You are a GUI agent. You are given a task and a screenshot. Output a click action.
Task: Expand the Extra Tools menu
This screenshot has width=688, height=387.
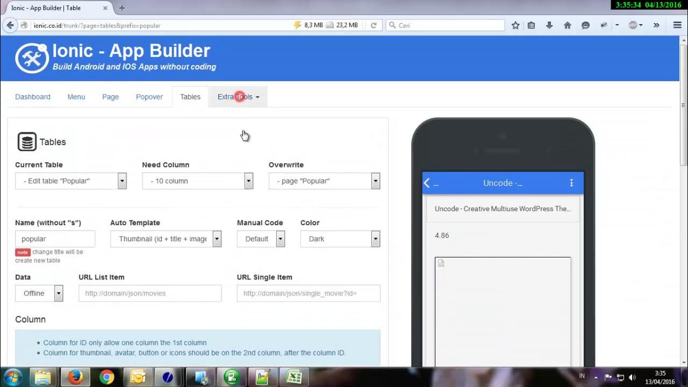(x=238, y=97)
